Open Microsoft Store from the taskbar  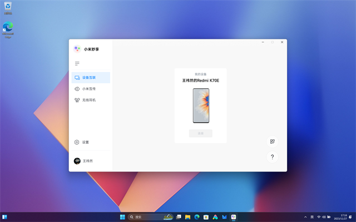click(x=206, y=217)
